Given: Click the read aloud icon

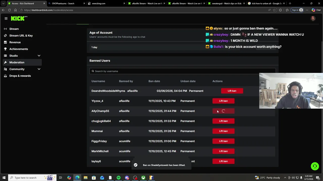Looking at the screenshot, I should pyautogui.click(x=270, y=10).
